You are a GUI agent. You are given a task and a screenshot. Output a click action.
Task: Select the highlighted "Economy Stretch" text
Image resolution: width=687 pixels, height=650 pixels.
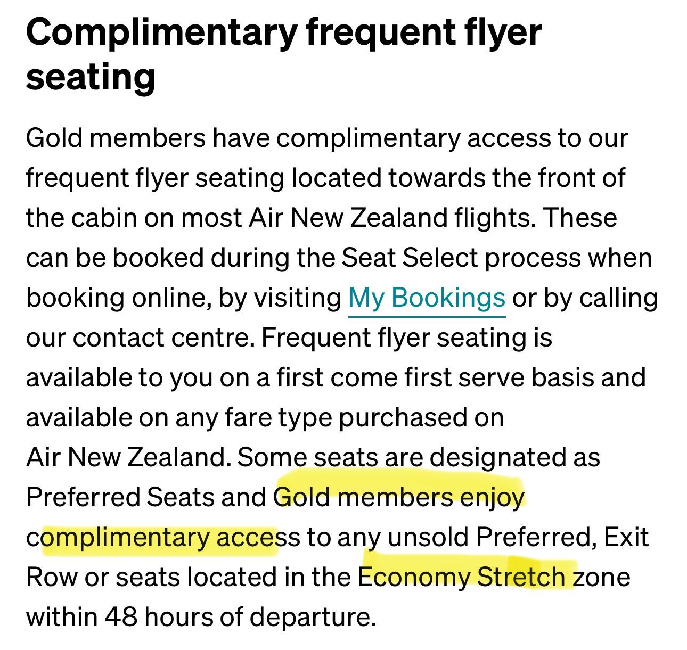click(462, 577)
